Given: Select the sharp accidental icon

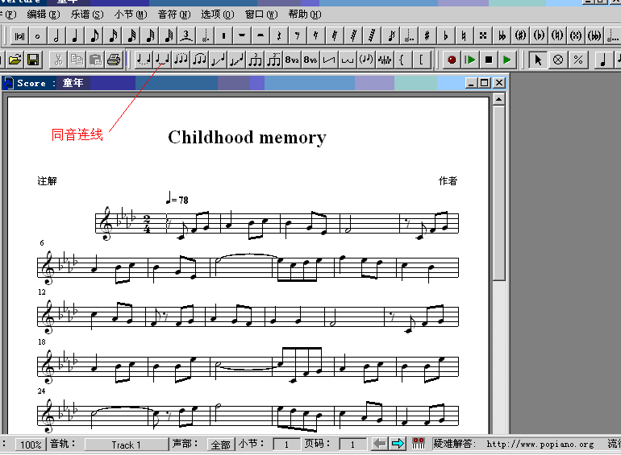Looking at the screenshot, I should (427, 36).
